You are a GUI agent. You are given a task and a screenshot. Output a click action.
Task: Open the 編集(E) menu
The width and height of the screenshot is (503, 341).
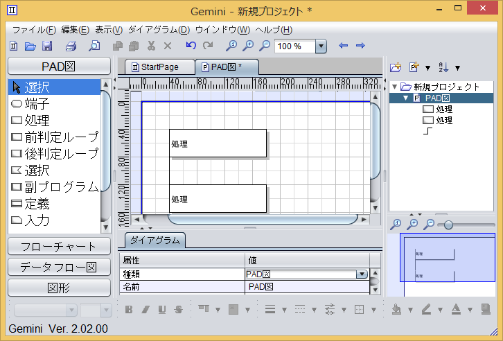75,30
